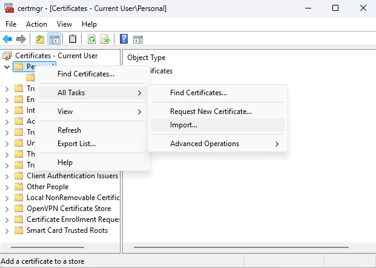
Task: Expand the Other People node
Action: 7,187
